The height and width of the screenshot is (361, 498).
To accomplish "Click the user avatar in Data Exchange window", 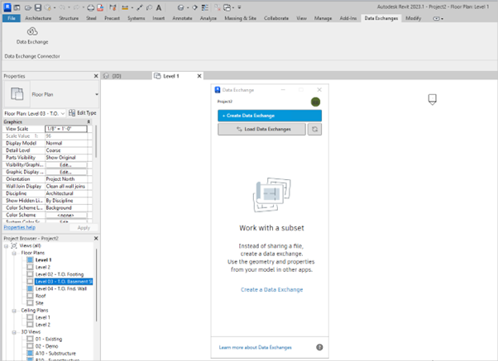I will (x=315, y=102).
